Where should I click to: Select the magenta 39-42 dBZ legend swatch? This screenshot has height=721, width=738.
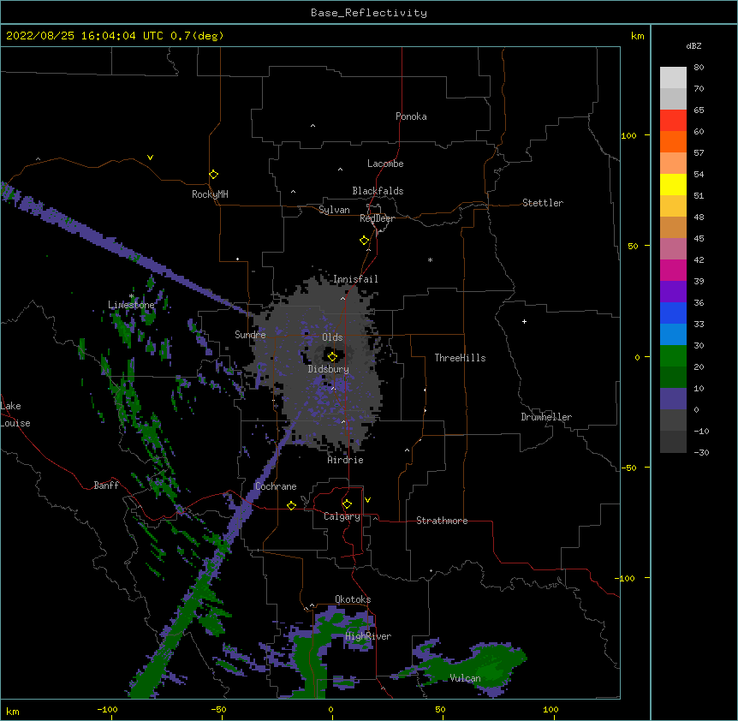[673, 270]
